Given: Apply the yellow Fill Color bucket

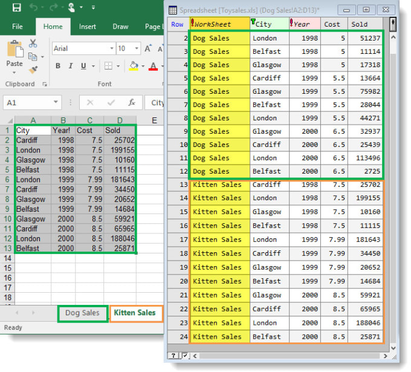Looking at the screenshot, I should coord(134,66).
